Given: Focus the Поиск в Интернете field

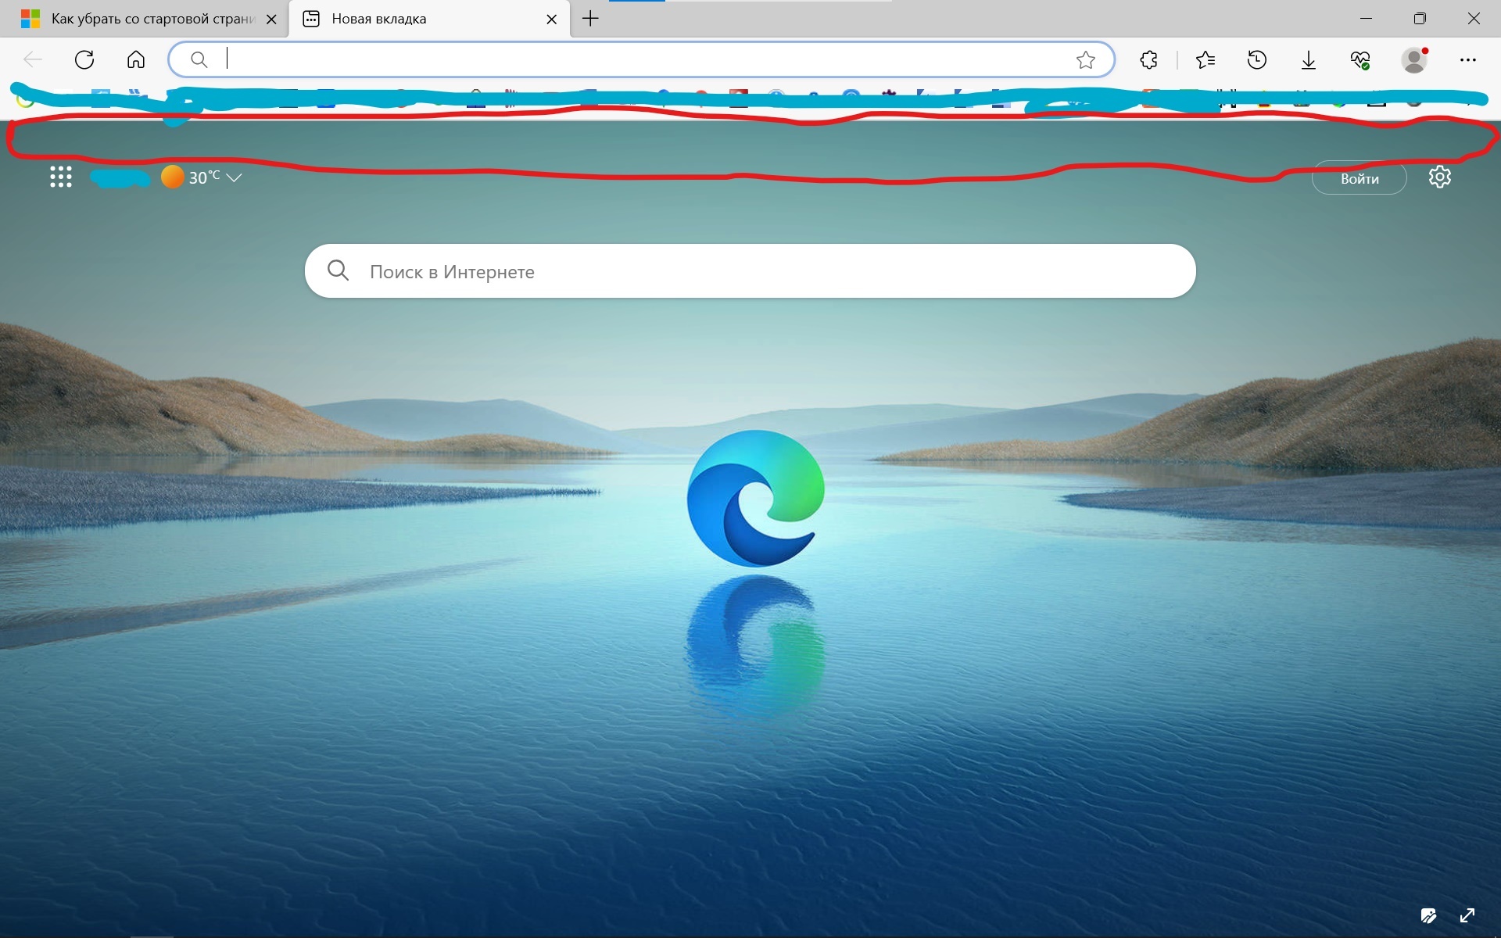Looking at the screenshot, I should click(x=750, y=270).
